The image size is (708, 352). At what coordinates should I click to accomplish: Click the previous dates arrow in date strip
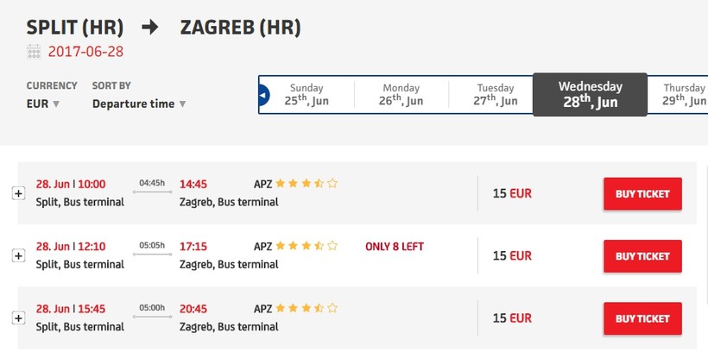pos(264,97)
